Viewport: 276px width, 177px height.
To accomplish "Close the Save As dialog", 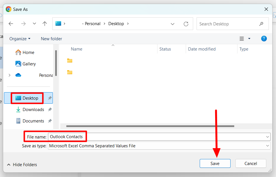I will (266, 9).
